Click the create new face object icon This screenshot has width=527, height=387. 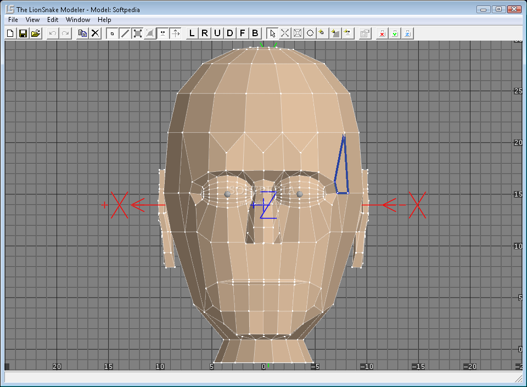pos(348,33)
